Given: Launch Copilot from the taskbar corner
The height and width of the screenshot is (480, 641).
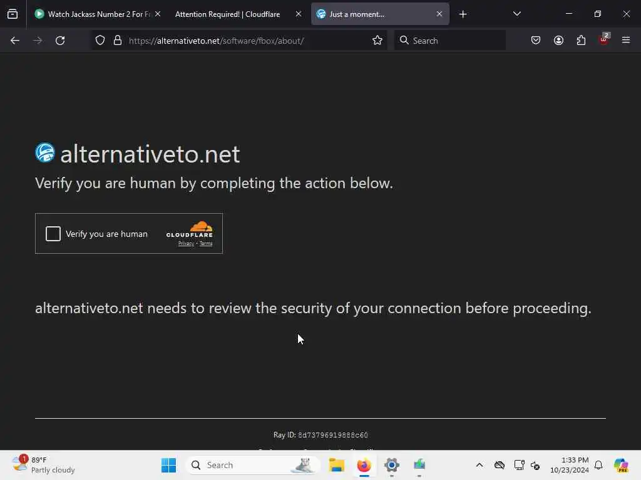Looking at the screenshot, I should point(621,465).
